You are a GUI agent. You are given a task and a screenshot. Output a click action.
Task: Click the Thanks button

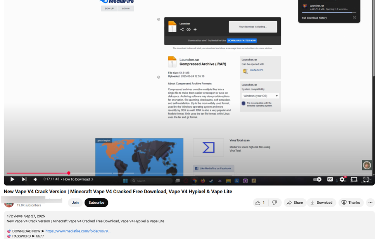[350, 203]
